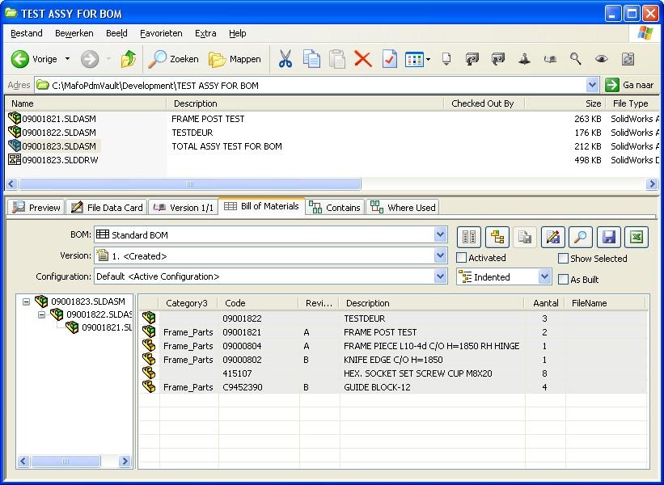Open the Indented view type dropdown
This screenshot has height=485, width=664.
[544, 276]
